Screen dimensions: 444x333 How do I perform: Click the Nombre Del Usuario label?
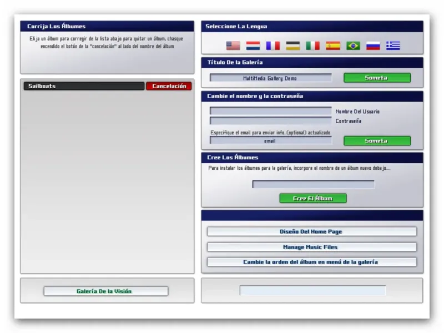357,112
